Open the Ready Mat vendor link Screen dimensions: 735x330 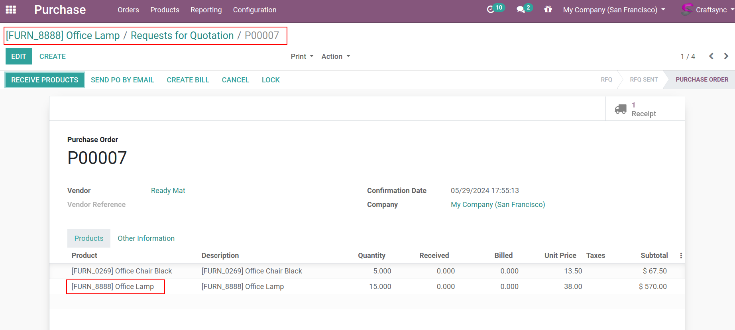[168, 191]
